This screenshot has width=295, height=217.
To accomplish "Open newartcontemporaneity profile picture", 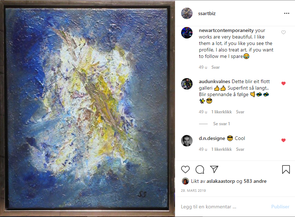I will click(187, 33).
